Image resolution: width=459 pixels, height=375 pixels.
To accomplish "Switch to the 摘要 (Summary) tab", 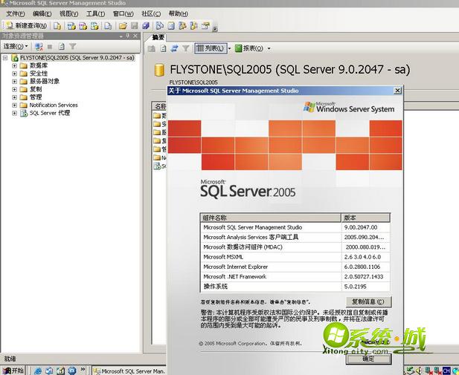I will click(x=158, y=37).
